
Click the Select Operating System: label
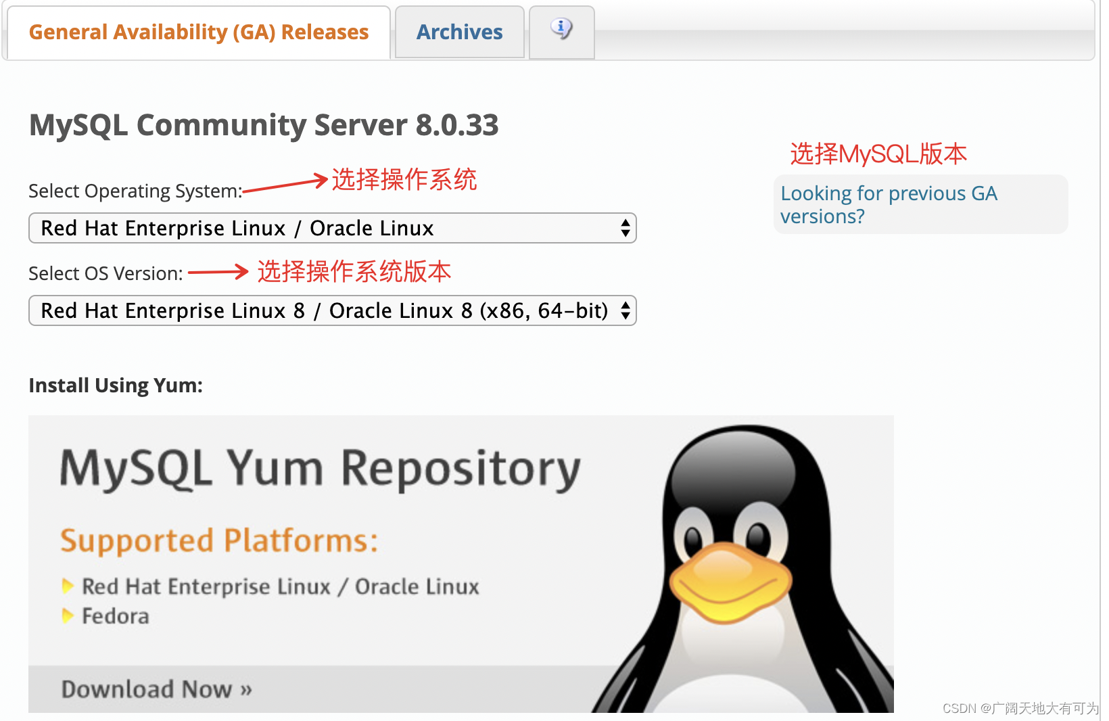coord(135,191)
